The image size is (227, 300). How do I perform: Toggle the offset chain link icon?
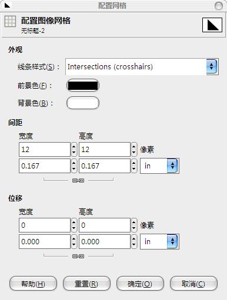coord(78,256)
